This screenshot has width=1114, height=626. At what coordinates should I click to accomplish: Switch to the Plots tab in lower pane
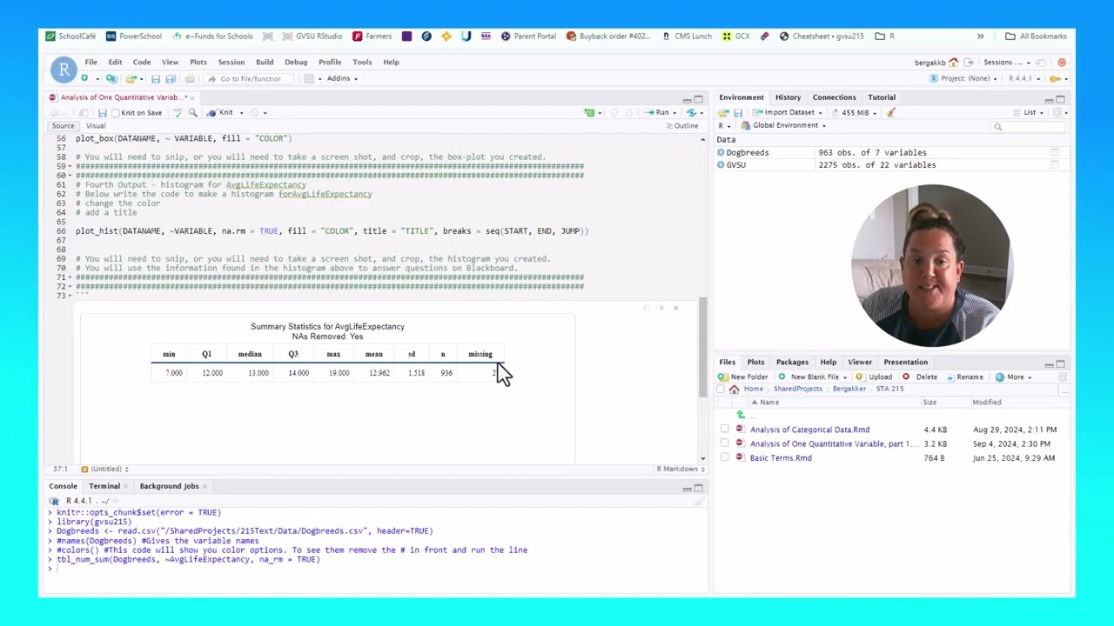point(755,362)
